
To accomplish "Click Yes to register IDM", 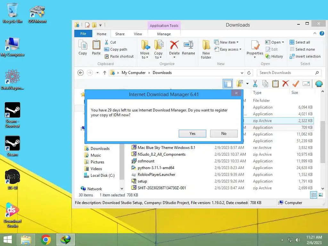I will pos(193,134).
